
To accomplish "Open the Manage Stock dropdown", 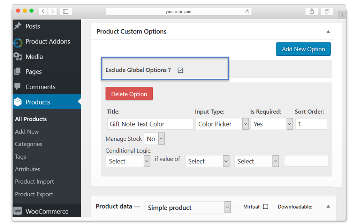I will [x=154, y=139].
